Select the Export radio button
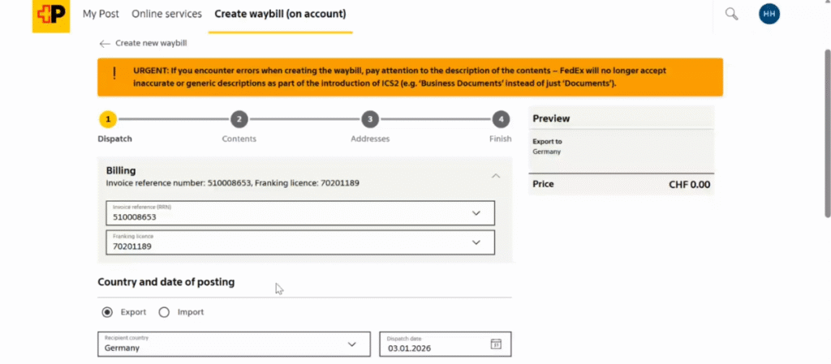The height and width of the screenshot is (364, 831). tap(107, 312)
